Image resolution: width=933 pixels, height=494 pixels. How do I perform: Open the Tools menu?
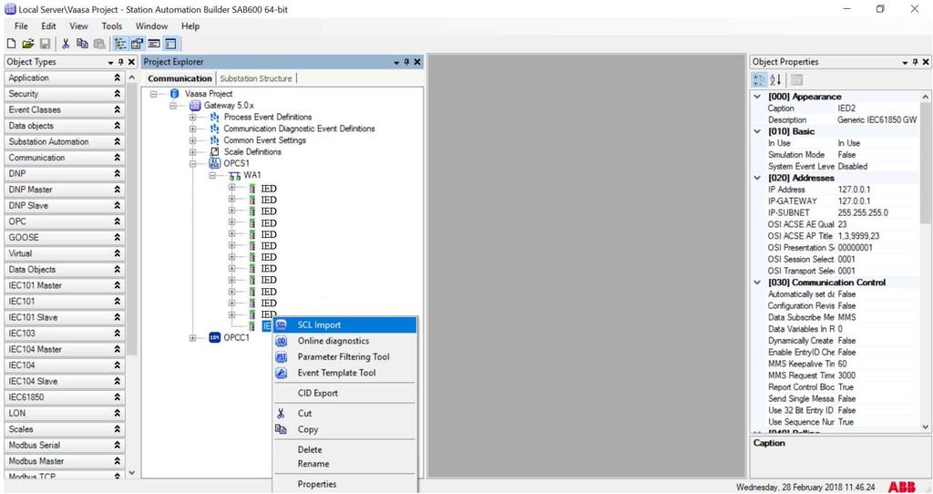pyautogui.click(x=112, y=26)
